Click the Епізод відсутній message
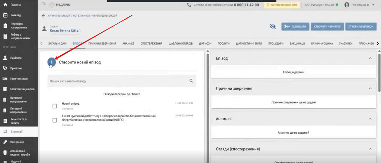 point(294,72)
